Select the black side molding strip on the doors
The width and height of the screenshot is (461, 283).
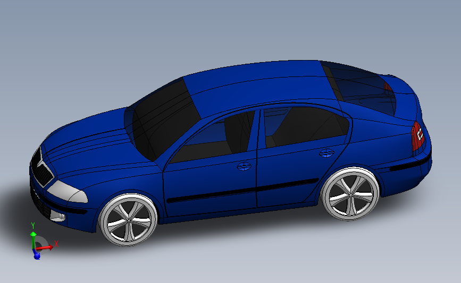click(242, 190)
